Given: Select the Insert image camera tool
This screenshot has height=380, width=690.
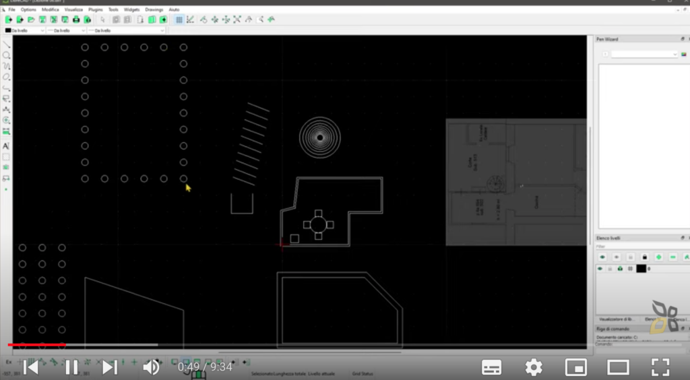Looking at the screenshot, I should click(x=6, y=168).
